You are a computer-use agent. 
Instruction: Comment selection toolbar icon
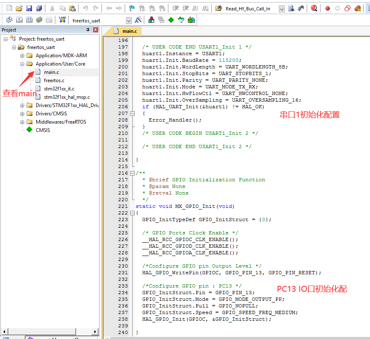[x=195, y=8]
